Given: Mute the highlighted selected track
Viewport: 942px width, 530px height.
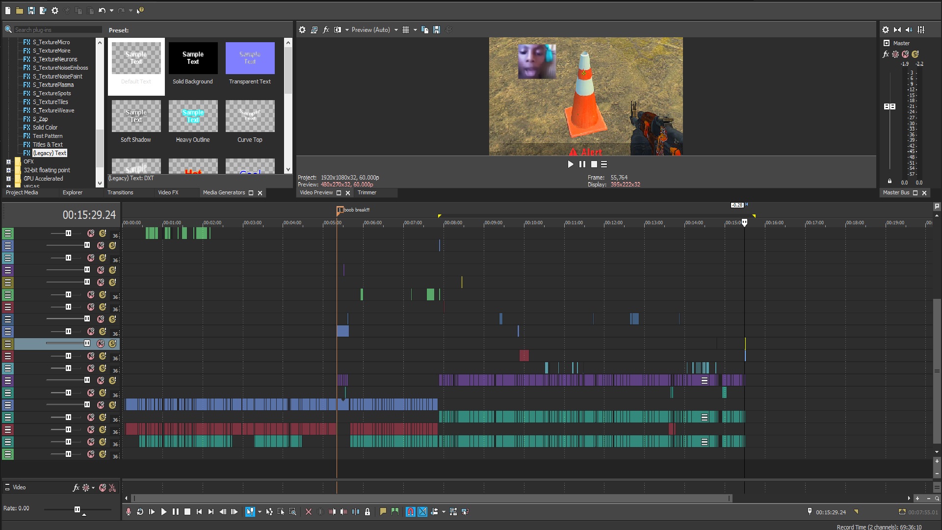Looking at the screenshot, I should (x=101, y=344).
